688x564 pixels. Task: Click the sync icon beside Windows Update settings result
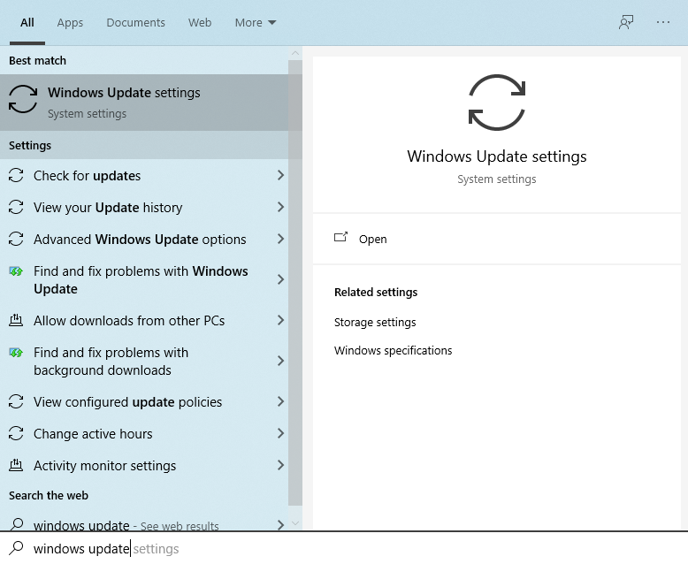[23, 99]
